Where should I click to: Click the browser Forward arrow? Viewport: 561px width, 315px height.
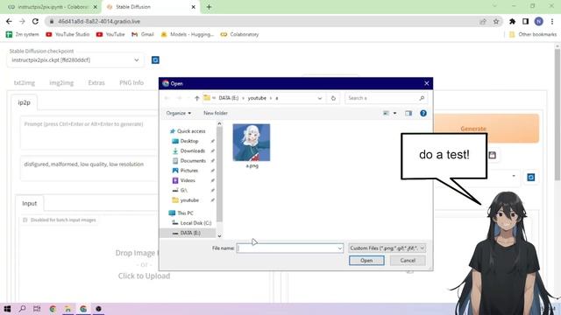point(22,21)
